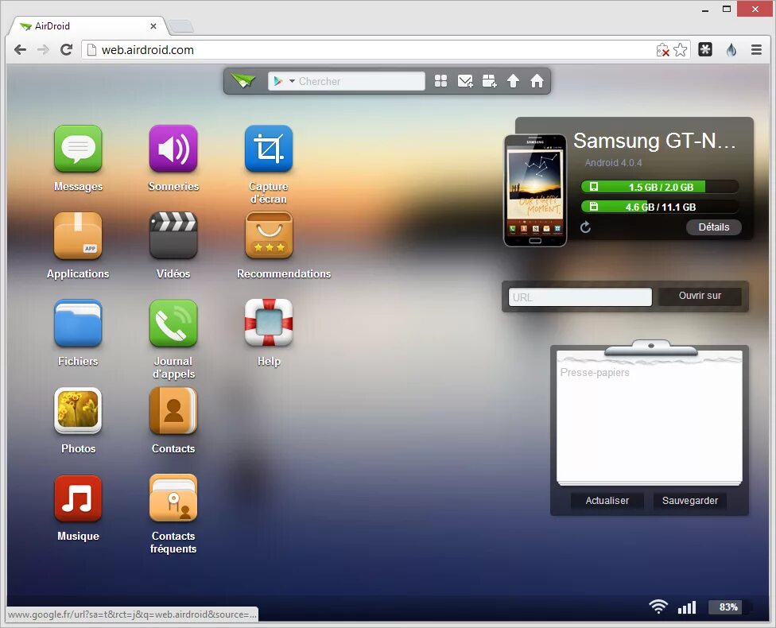Click the Ouvrir sur button
The height and width of the screenshot is (628, 776).
tap(700, 296)
